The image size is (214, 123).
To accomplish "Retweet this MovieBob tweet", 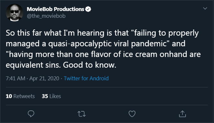I will coord(81,114).
